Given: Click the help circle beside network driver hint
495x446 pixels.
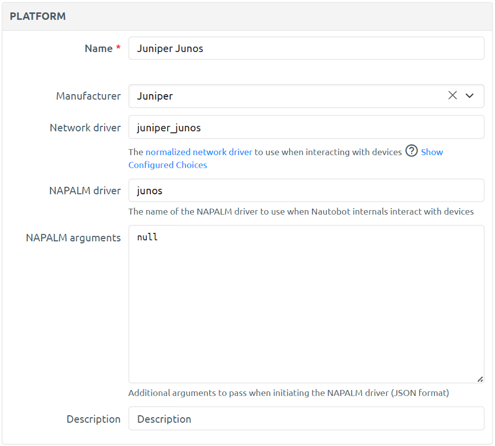Looking at the screenshot, I should tap(411, 151).
